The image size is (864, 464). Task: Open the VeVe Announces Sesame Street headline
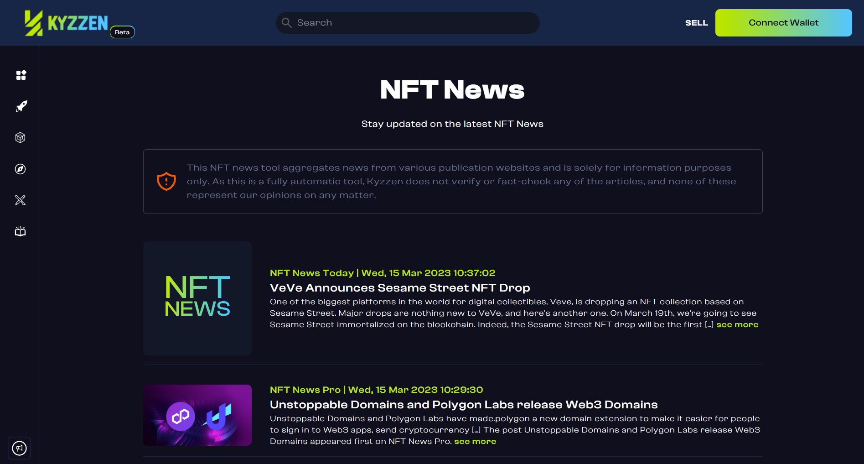click(x=399, y=288)
